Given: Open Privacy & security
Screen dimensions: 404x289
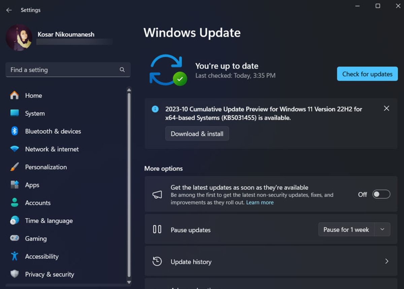Looking at the screenshot, I should [67, 274].
